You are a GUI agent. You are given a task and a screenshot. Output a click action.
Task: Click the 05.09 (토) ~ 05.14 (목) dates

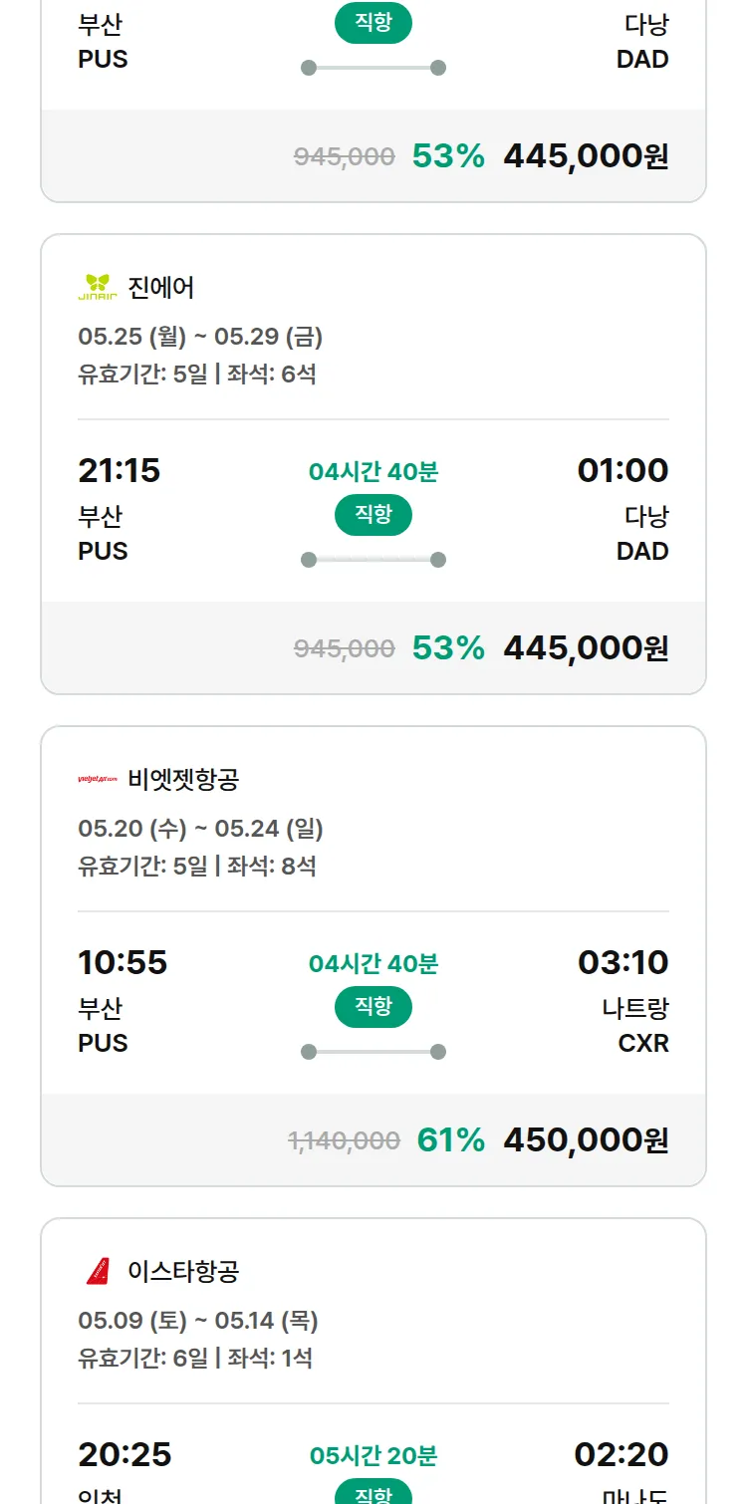tap(198, 1321)
